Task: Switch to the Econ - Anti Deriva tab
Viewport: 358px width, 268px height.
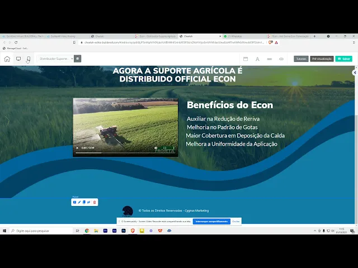Action: 289,36
